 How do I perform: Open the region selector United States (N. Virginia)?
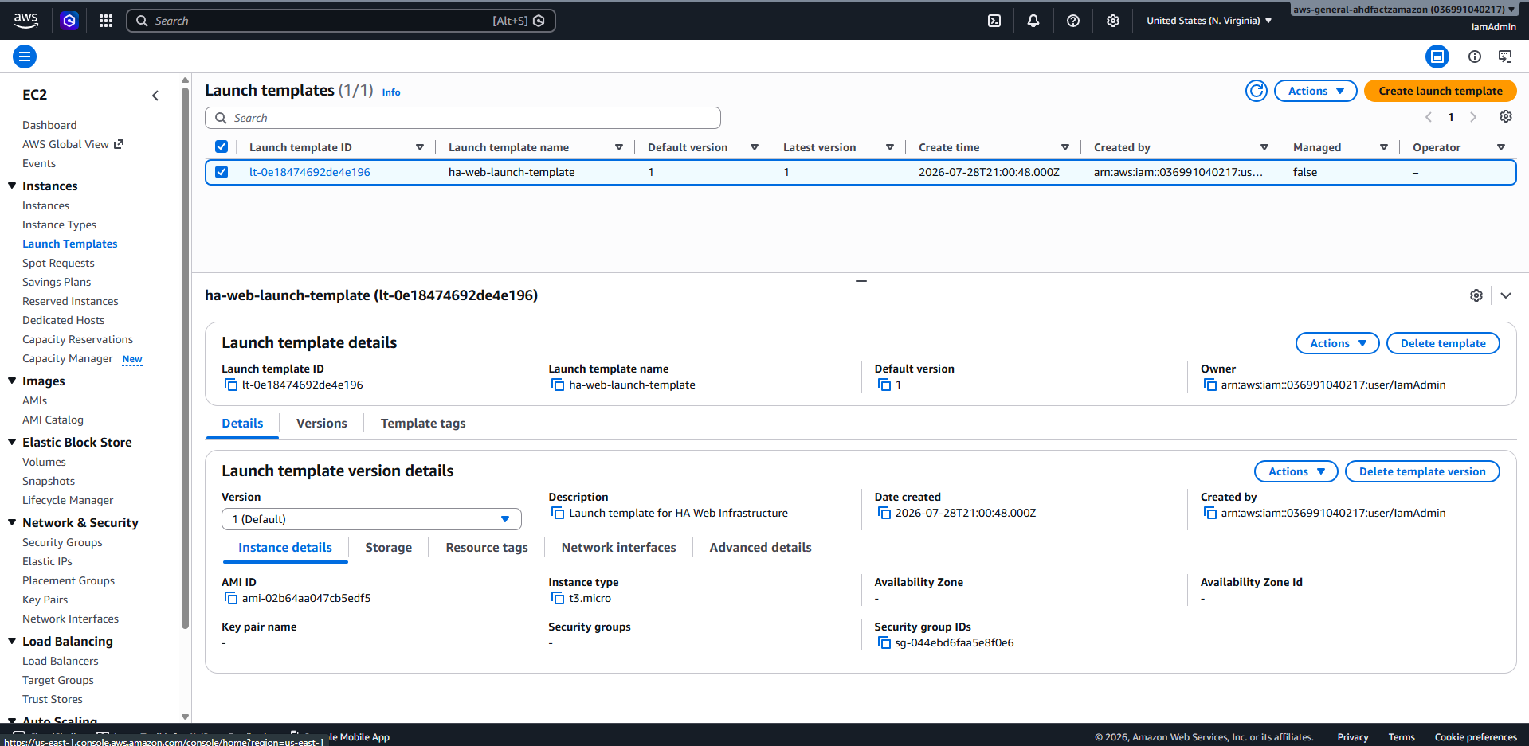point(1209,21)
